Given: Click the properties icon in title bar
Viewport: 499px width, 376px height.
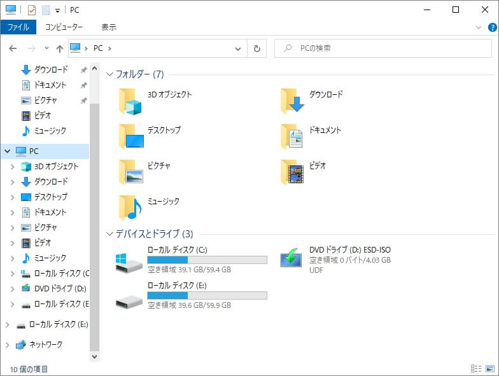Looking at the screenshot, I should 32,10.
